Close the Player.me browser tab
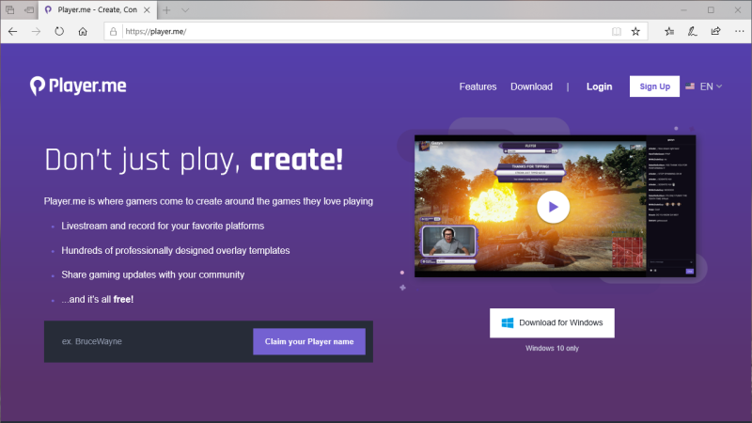Screen dimensions: 752x423 click(x=147, y=10)
